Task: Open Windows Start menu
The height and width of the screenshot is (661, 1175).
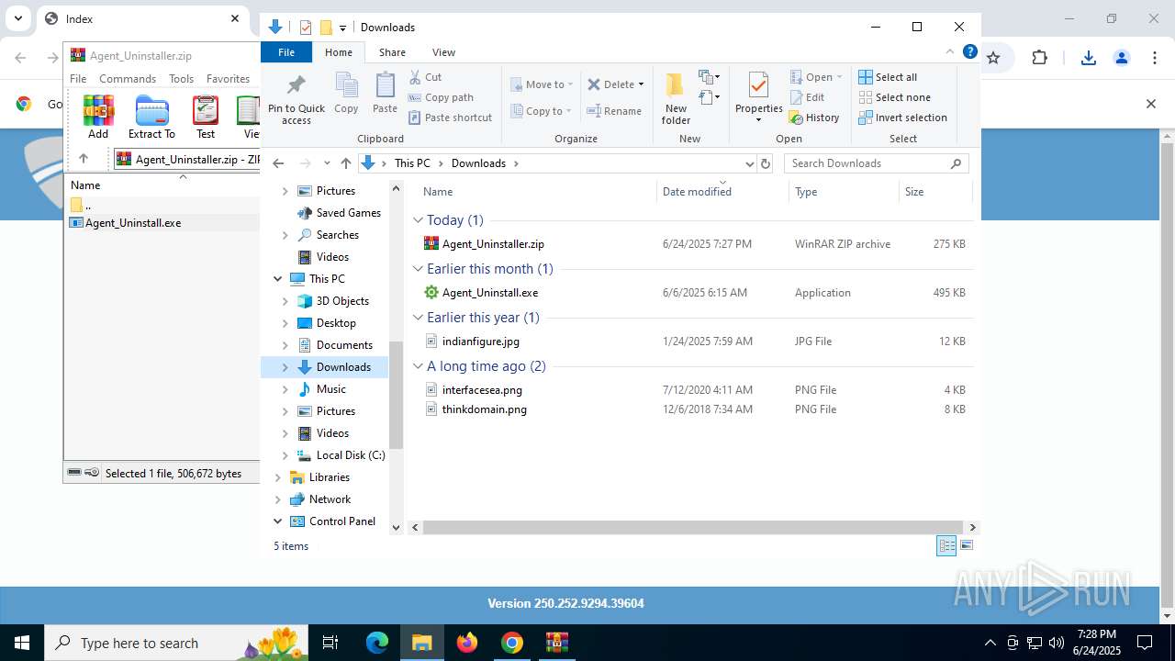Action: tap(22, 643)
